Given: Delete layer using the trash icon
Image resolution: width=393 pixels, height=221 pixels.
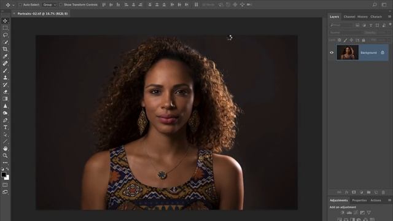Looking at the screenshot, I should tap(383, 192).
